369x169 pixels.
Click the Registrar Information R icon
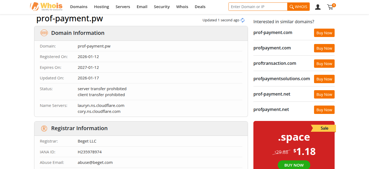pos(44,129)
